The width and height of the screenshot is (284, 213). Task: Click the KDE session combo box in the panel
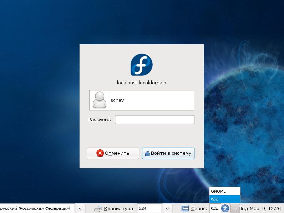(215, 208)
